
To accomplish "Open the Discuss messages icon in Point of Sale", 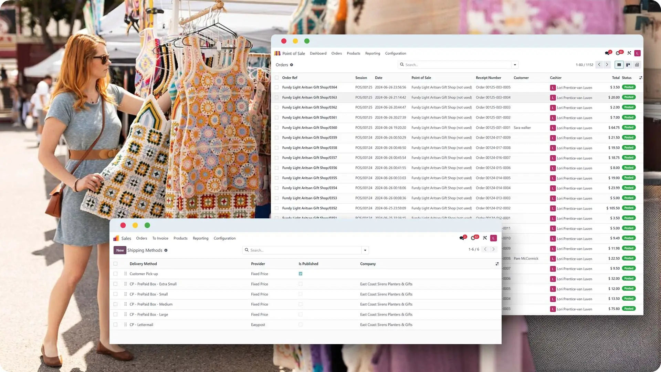I will click(607, 53).
